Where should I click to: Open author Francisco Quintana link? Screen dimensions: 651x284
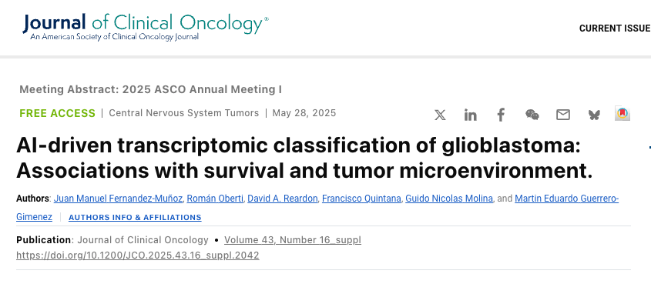coord(361,199)
